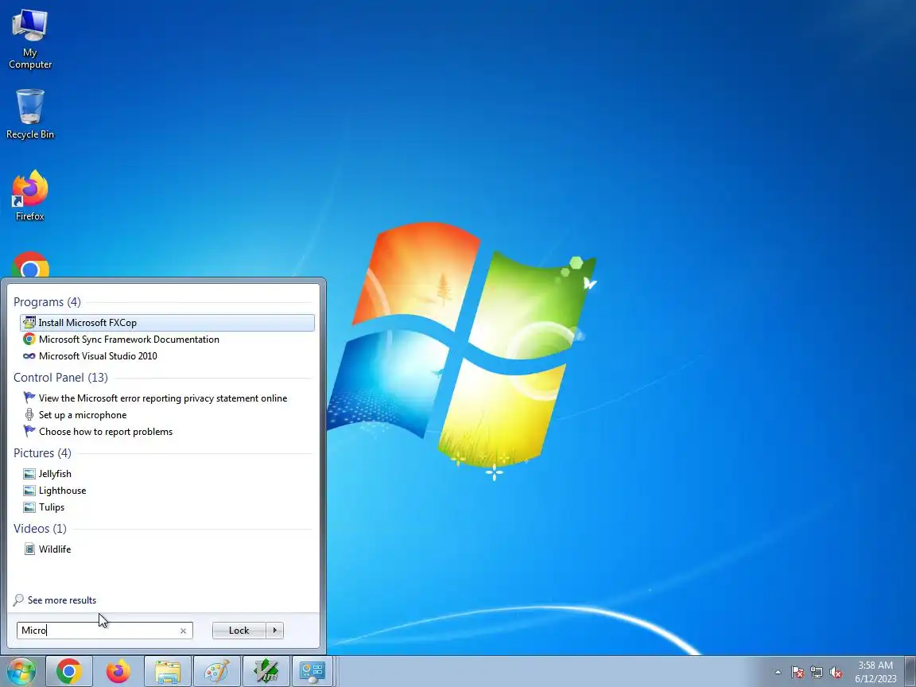Viewport: 916px width, 687px height.
Task: Open the gVim taskbar icon
Action: click(266, 671)
